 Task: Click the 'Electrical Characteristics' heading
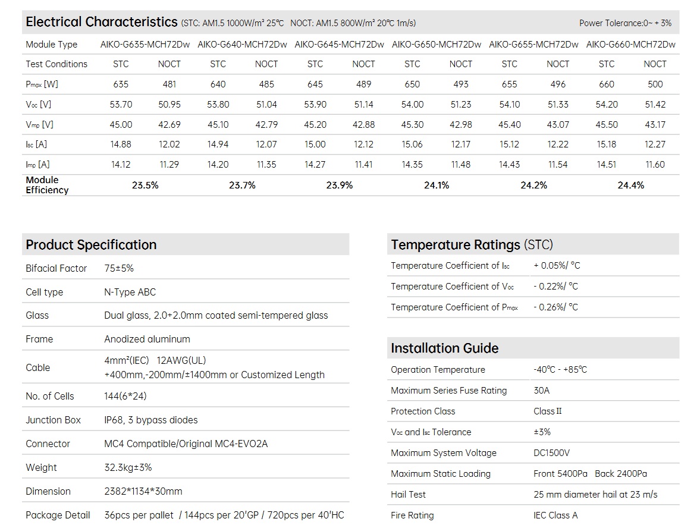tap(101, 22)
